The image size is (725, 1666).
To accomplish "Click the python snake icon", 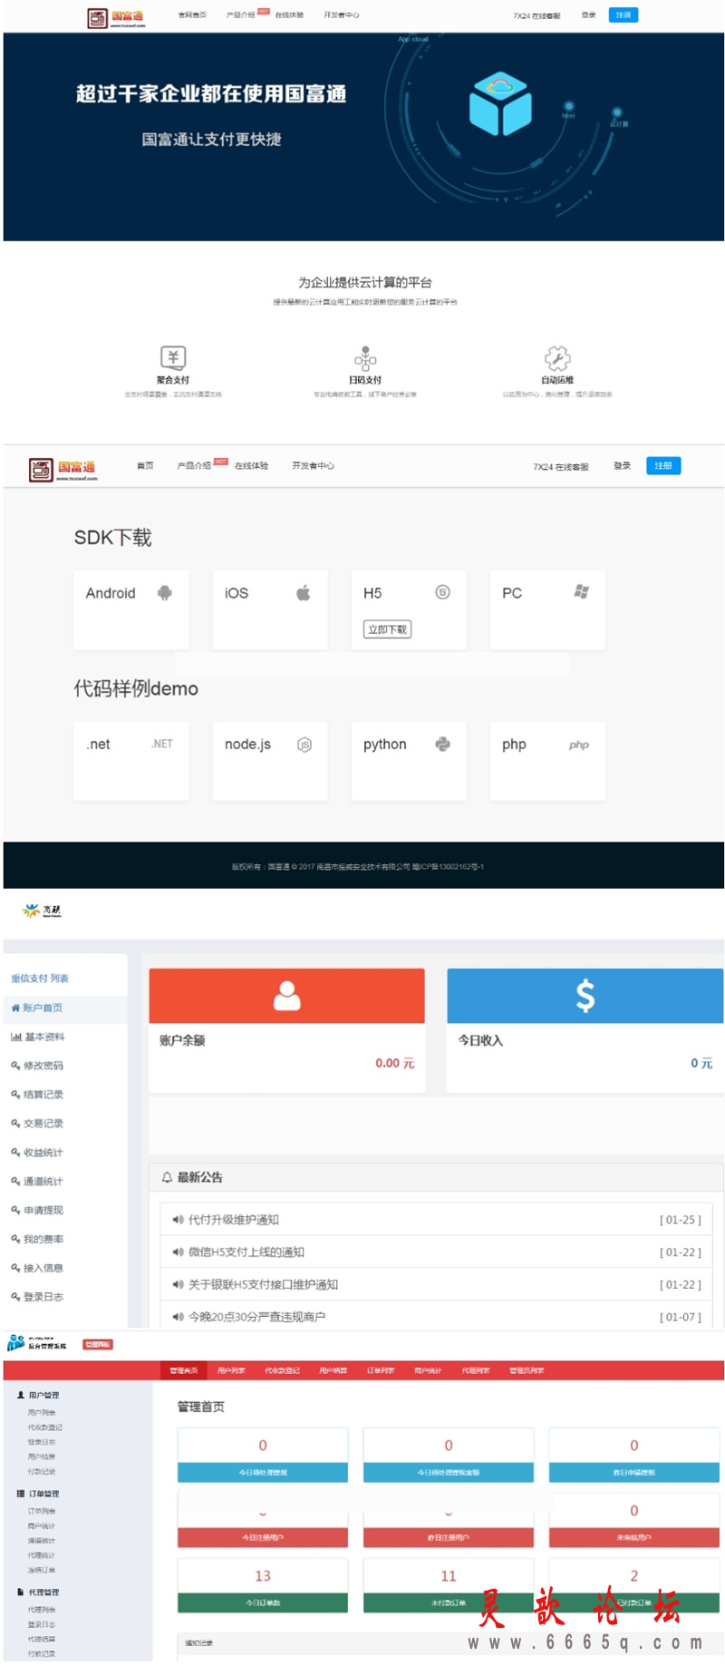I will tap(442, 744).
